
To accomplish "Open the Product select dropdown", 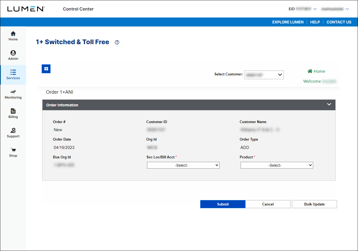I will [277, 165].
